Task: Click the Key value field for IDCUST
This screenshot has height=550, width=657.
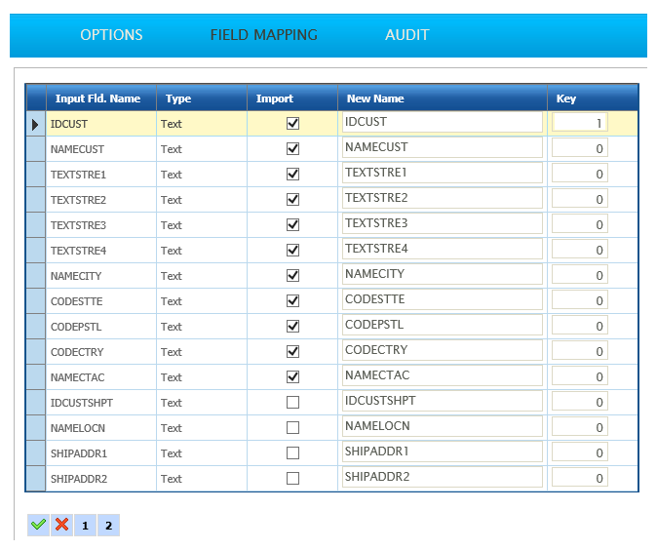Action: coord(580,123)
